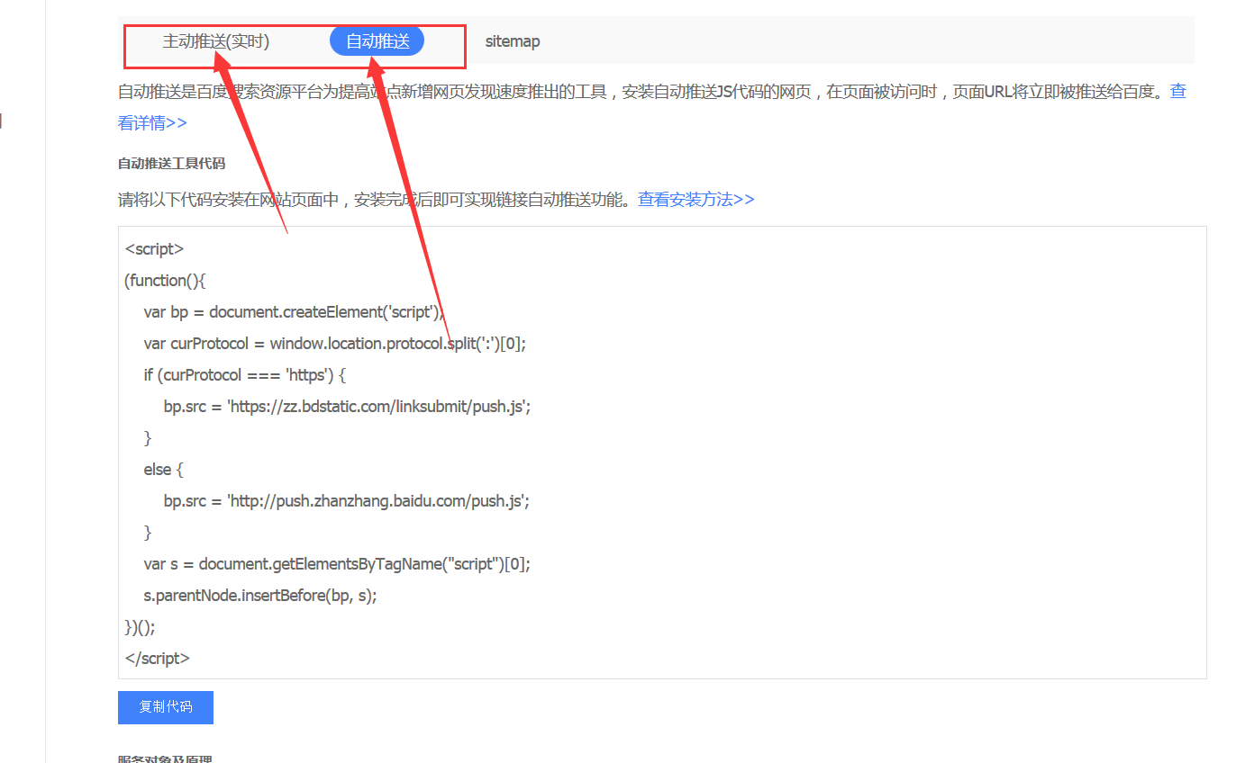Click the 自动推送工具代码 heading

pos(171,164)
